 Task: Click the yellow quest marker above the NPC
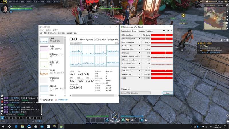pyautogui.click(x=183, y=15)
